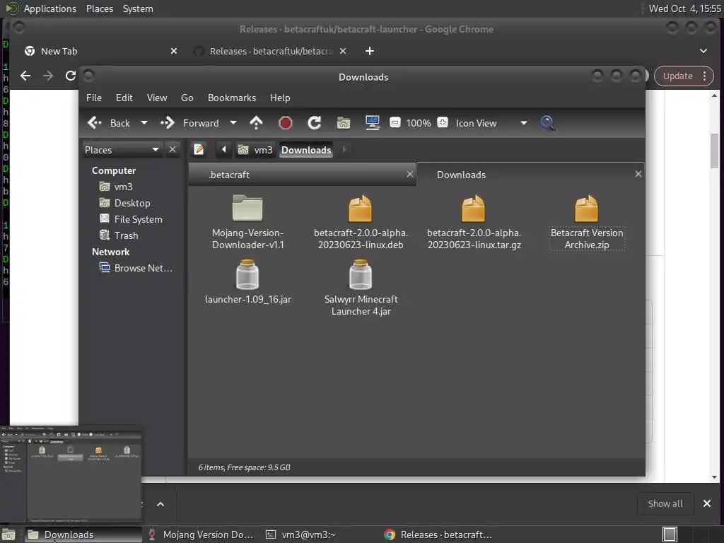Switch to the .betacraft tab
The image size is (724, 543).
(302, 175)
